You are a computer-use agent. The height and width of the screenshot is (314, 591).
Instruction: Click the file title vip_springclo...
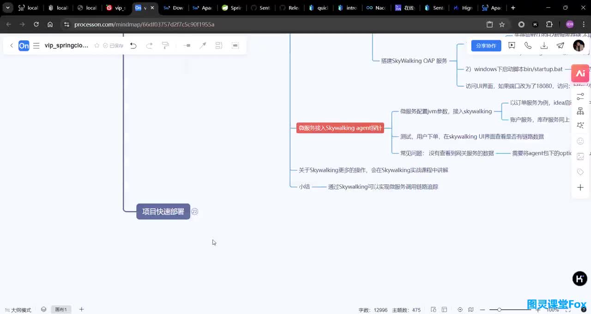pyautogui.click(x=66, y=46)
